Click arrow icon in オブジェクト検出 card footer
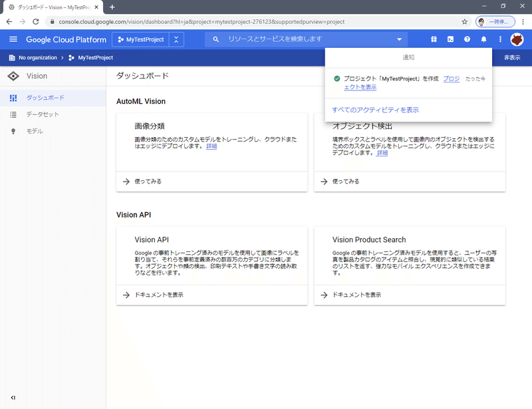Image resolution: width=532 pixels, height=409 pixels. click(x=324, y=182)
